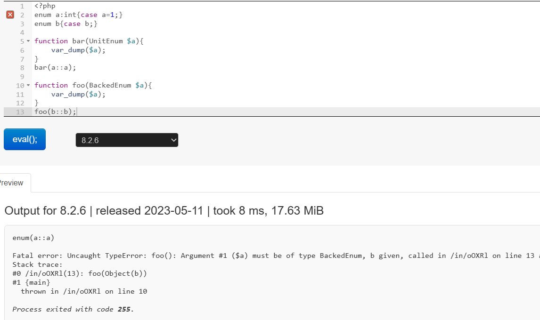540x320 pixels.
Task: Click the var_dump call on line 6
Action: click(x=67, y=50)
